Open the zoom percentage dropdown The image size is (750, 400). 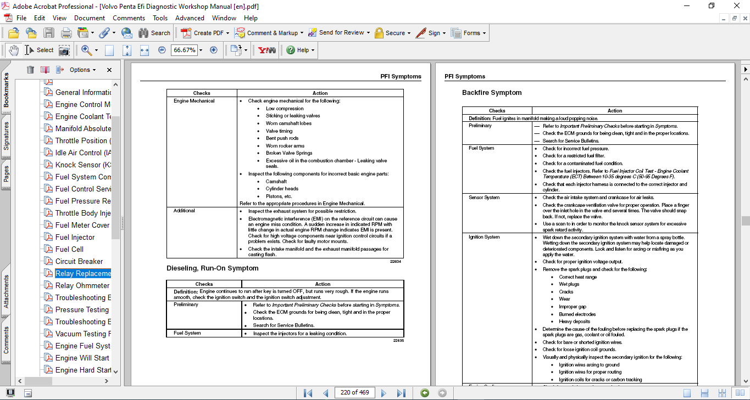[x=201, y=50]
